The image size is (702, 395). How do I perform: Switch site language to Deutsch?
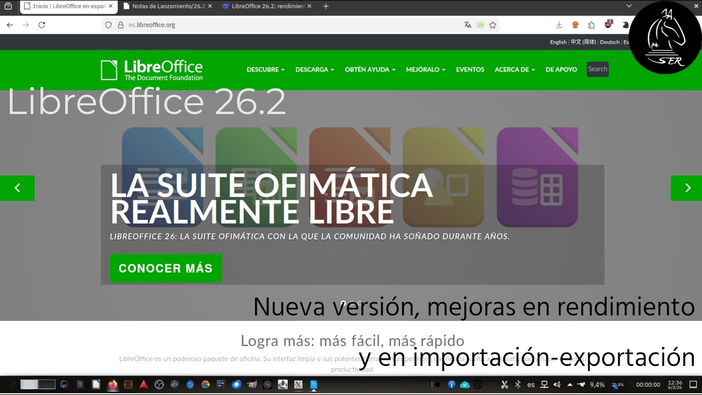click(x=609, y=42)
